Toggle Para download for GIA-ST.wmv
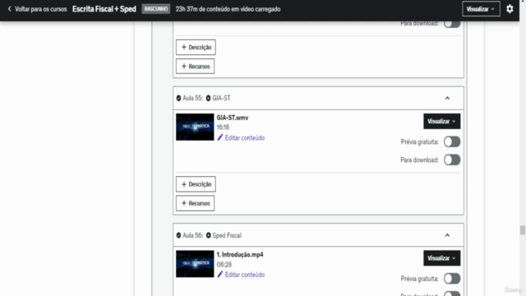The image size is (526, 296). (452, 160)
